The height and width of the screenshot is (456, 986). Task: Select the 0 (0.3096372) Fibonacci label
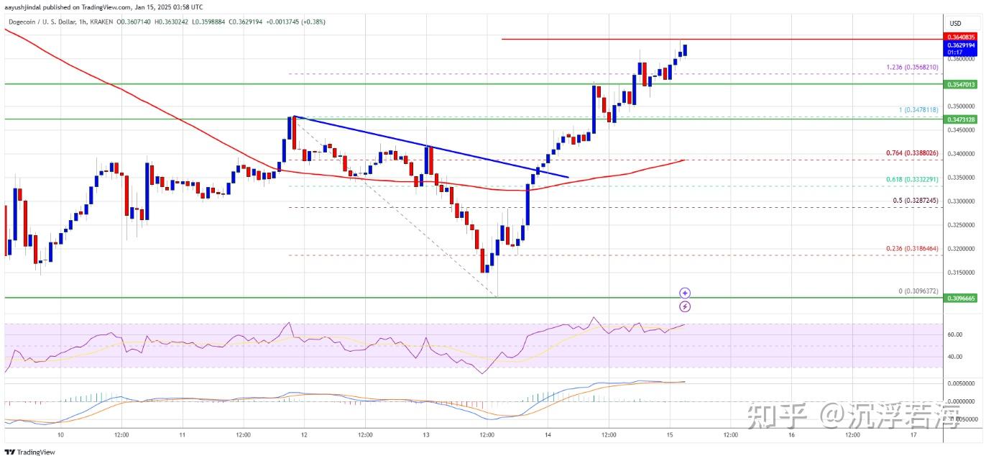pyautogui.click(x=919, y=291)
